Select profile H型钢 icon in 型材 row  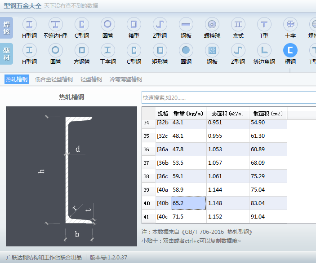pyautogui.click(x=29, y=50)
